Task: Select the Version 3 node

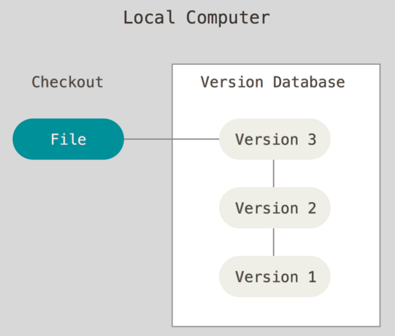Action: 275,139
